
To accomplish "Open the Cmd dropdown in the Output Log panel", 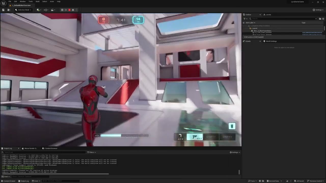I will [x=6, y=176].
